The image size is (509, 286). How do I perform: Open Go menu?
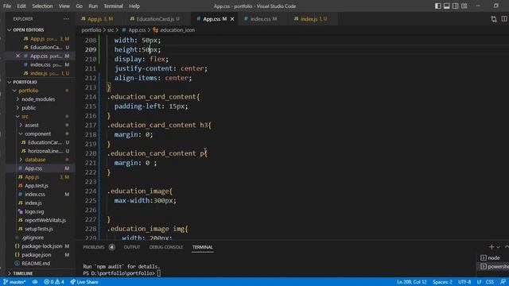pos(79,6)
